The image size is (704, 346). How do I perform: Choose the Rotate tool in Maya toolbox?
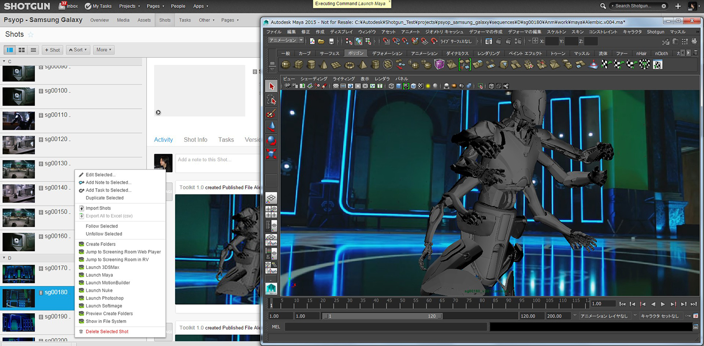click(271, 140)
